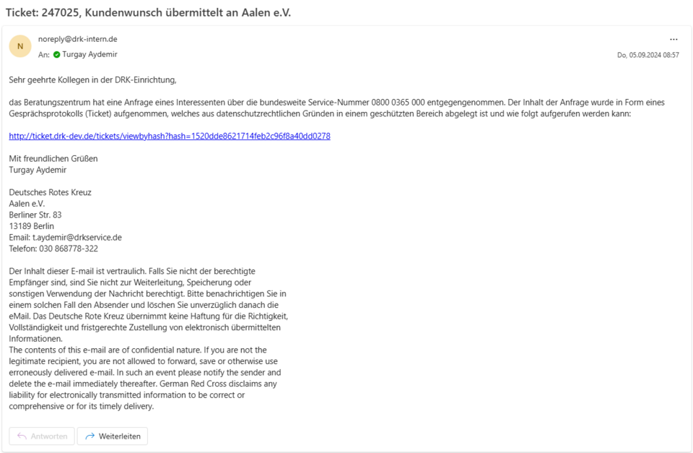Viewport: 693px width, 453px height.
Task: Click the greeting Sehr geehrte Kollegen line
Action: (x=93, y=80)
